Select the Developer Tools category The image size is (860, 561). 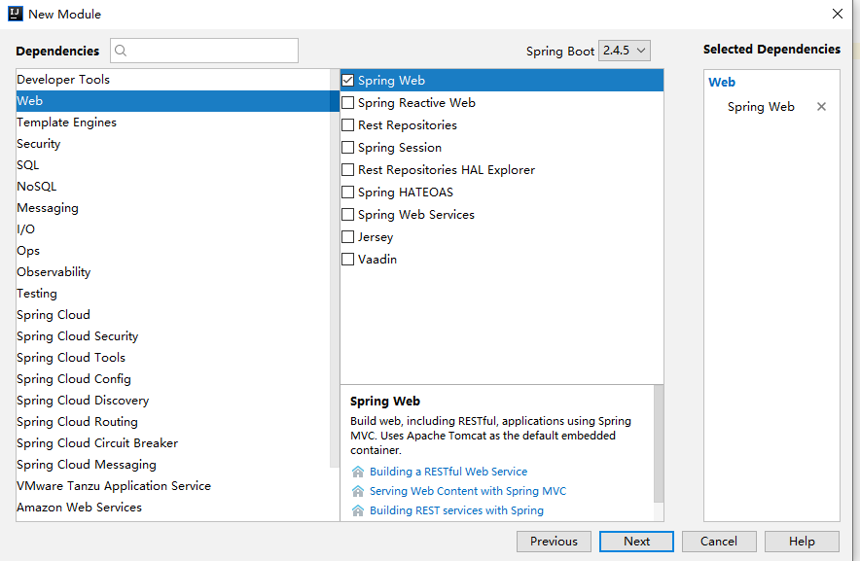[173, 80]
